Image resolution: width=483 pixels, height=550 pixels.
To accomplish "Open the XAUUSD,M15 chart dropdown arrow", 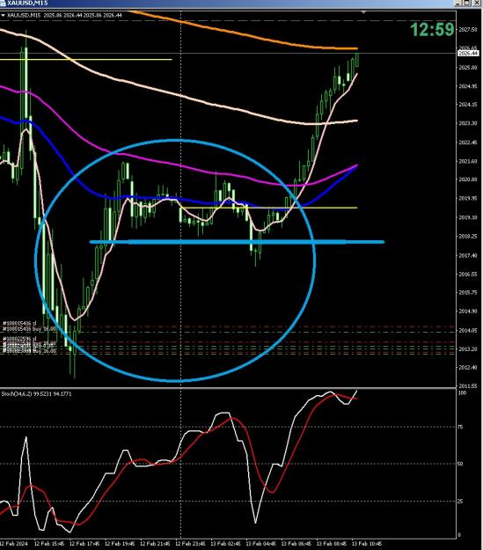I will pos(3,16).
